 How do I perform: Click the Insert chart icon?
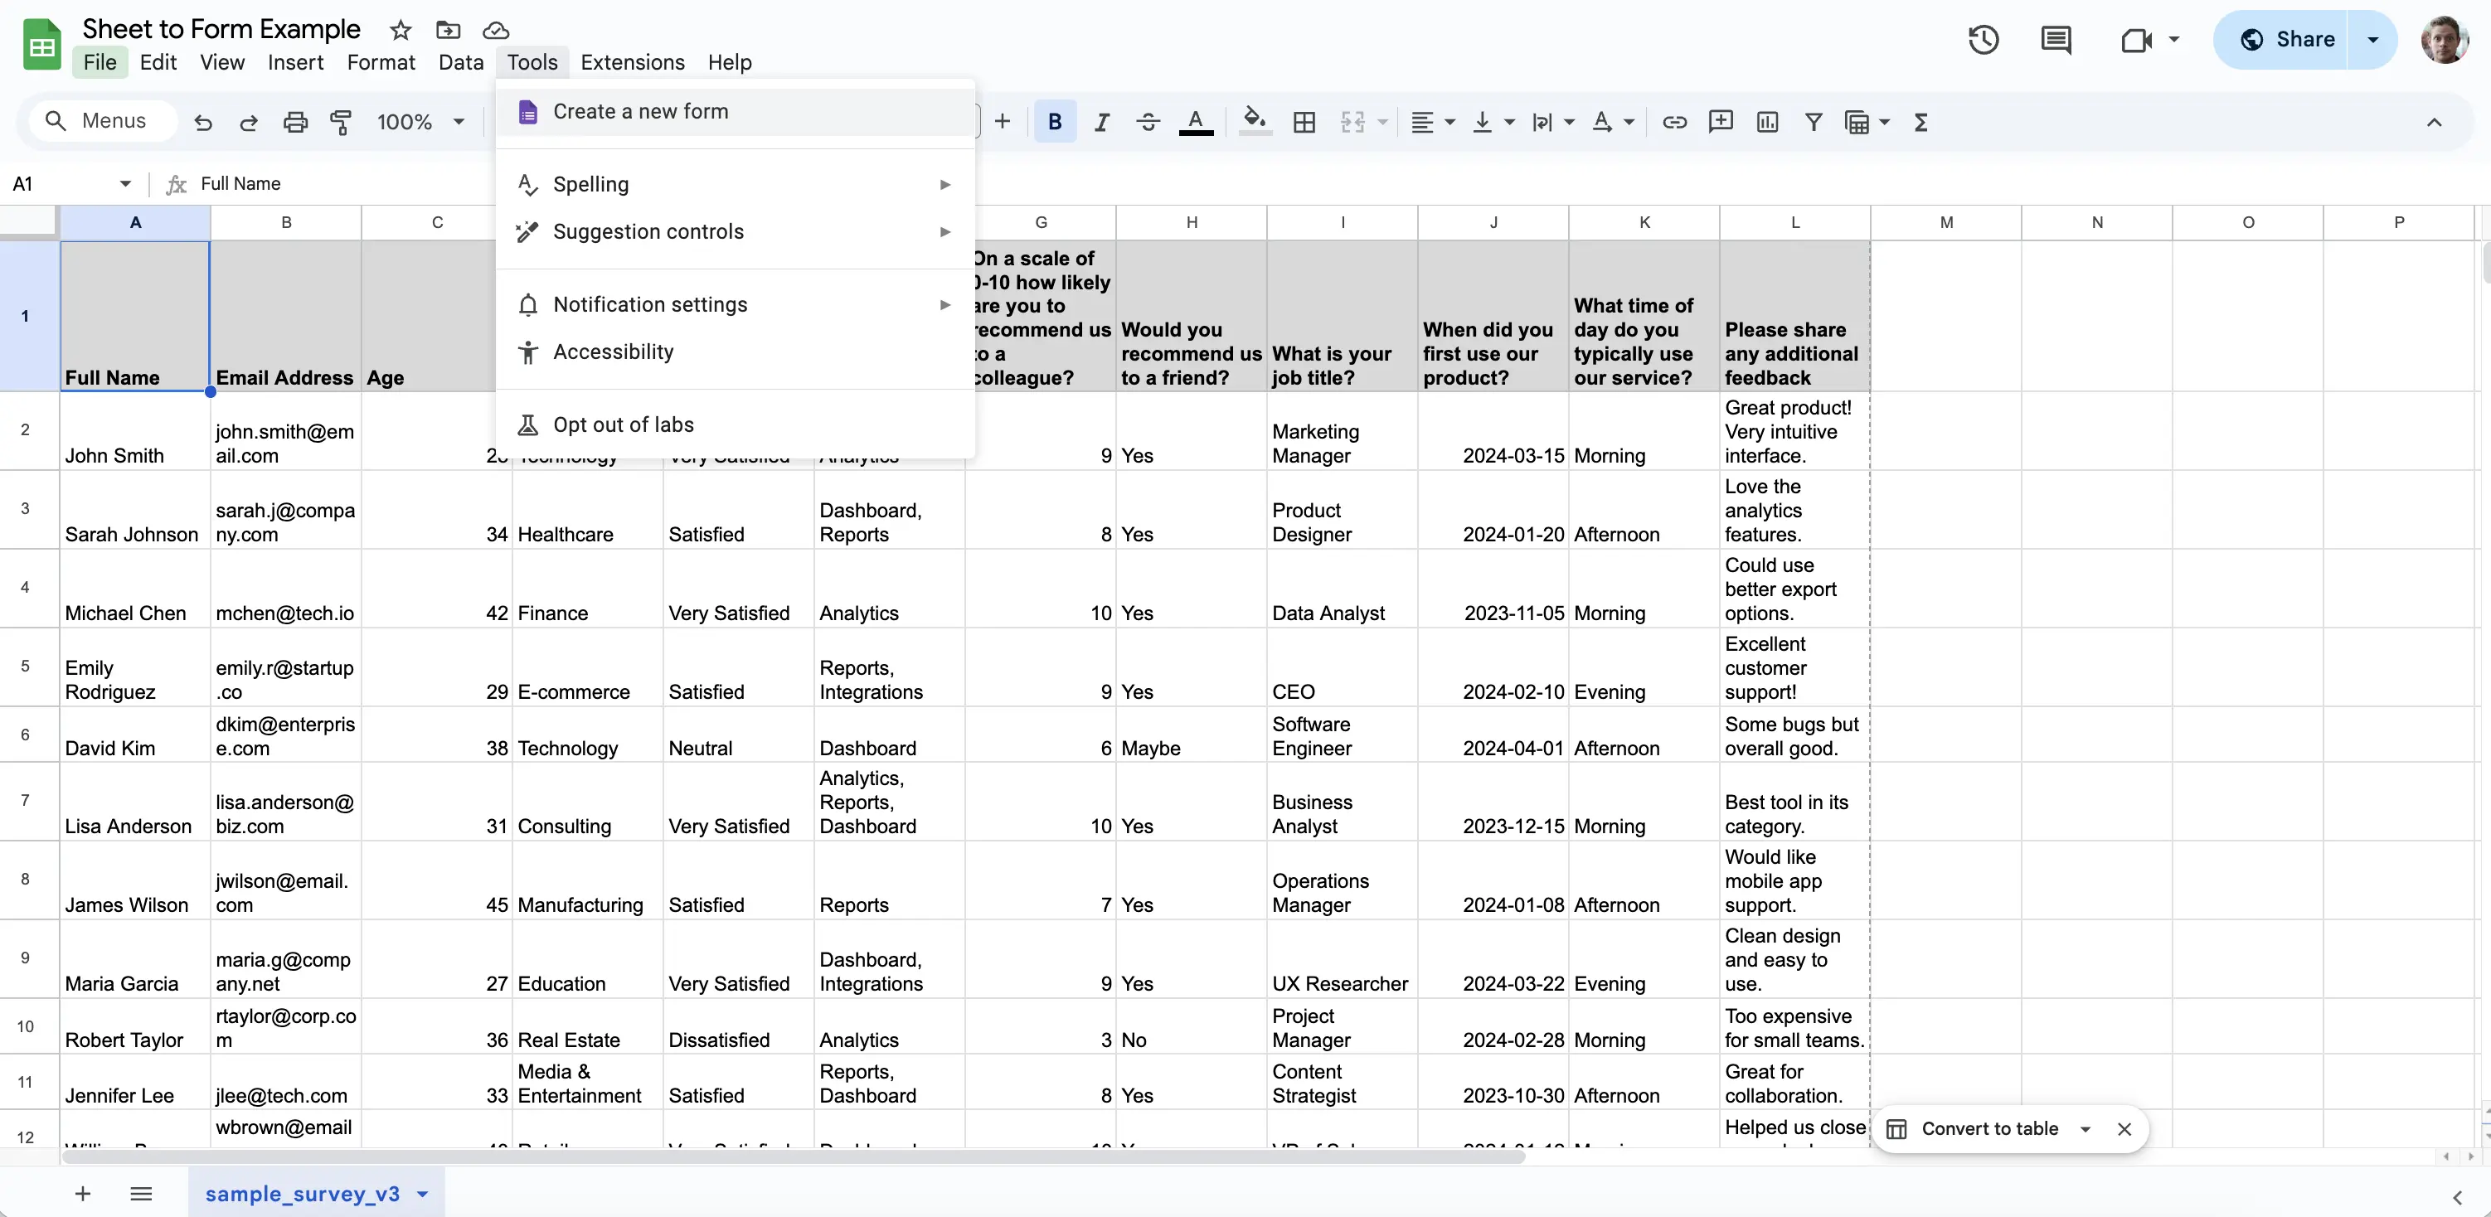click(x=1767, y=121)
